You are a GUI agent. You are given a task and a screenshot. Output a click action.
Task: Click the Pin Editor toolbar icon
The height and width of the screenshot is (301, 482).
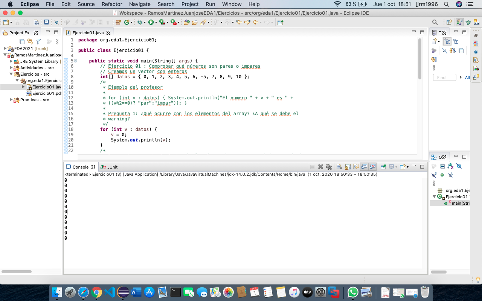pyautogui.click(x=280, y=22)
